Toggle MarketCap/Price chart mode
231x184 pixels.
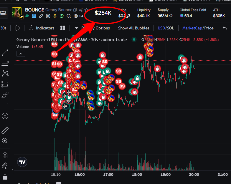pyautogui.click(x=198, y=28)
